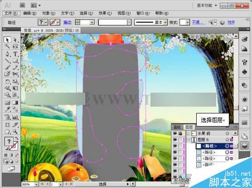Select the Column Graph tool
Image resolution: width=252 pixels, height=188 pixels.
point(15,117)
